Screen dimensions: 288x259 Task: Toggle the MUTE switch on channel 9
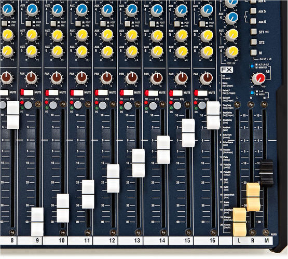[x=27, y=92]
